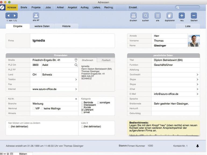
Task: Go to previous record arrow
Action: pos(8,16)
